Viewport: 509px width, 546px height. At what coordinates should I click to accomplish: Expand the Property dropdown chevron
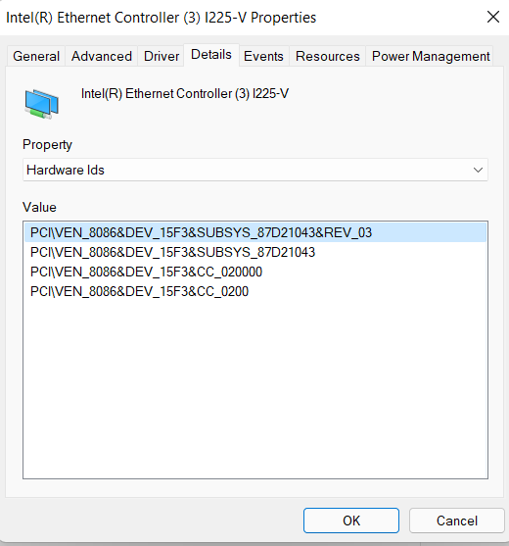478,170
